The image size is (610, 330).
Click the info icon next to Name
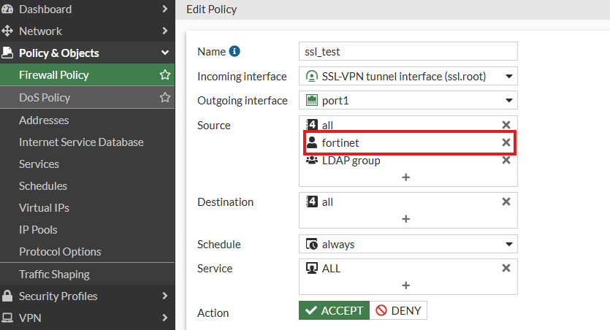pos(235,51)
